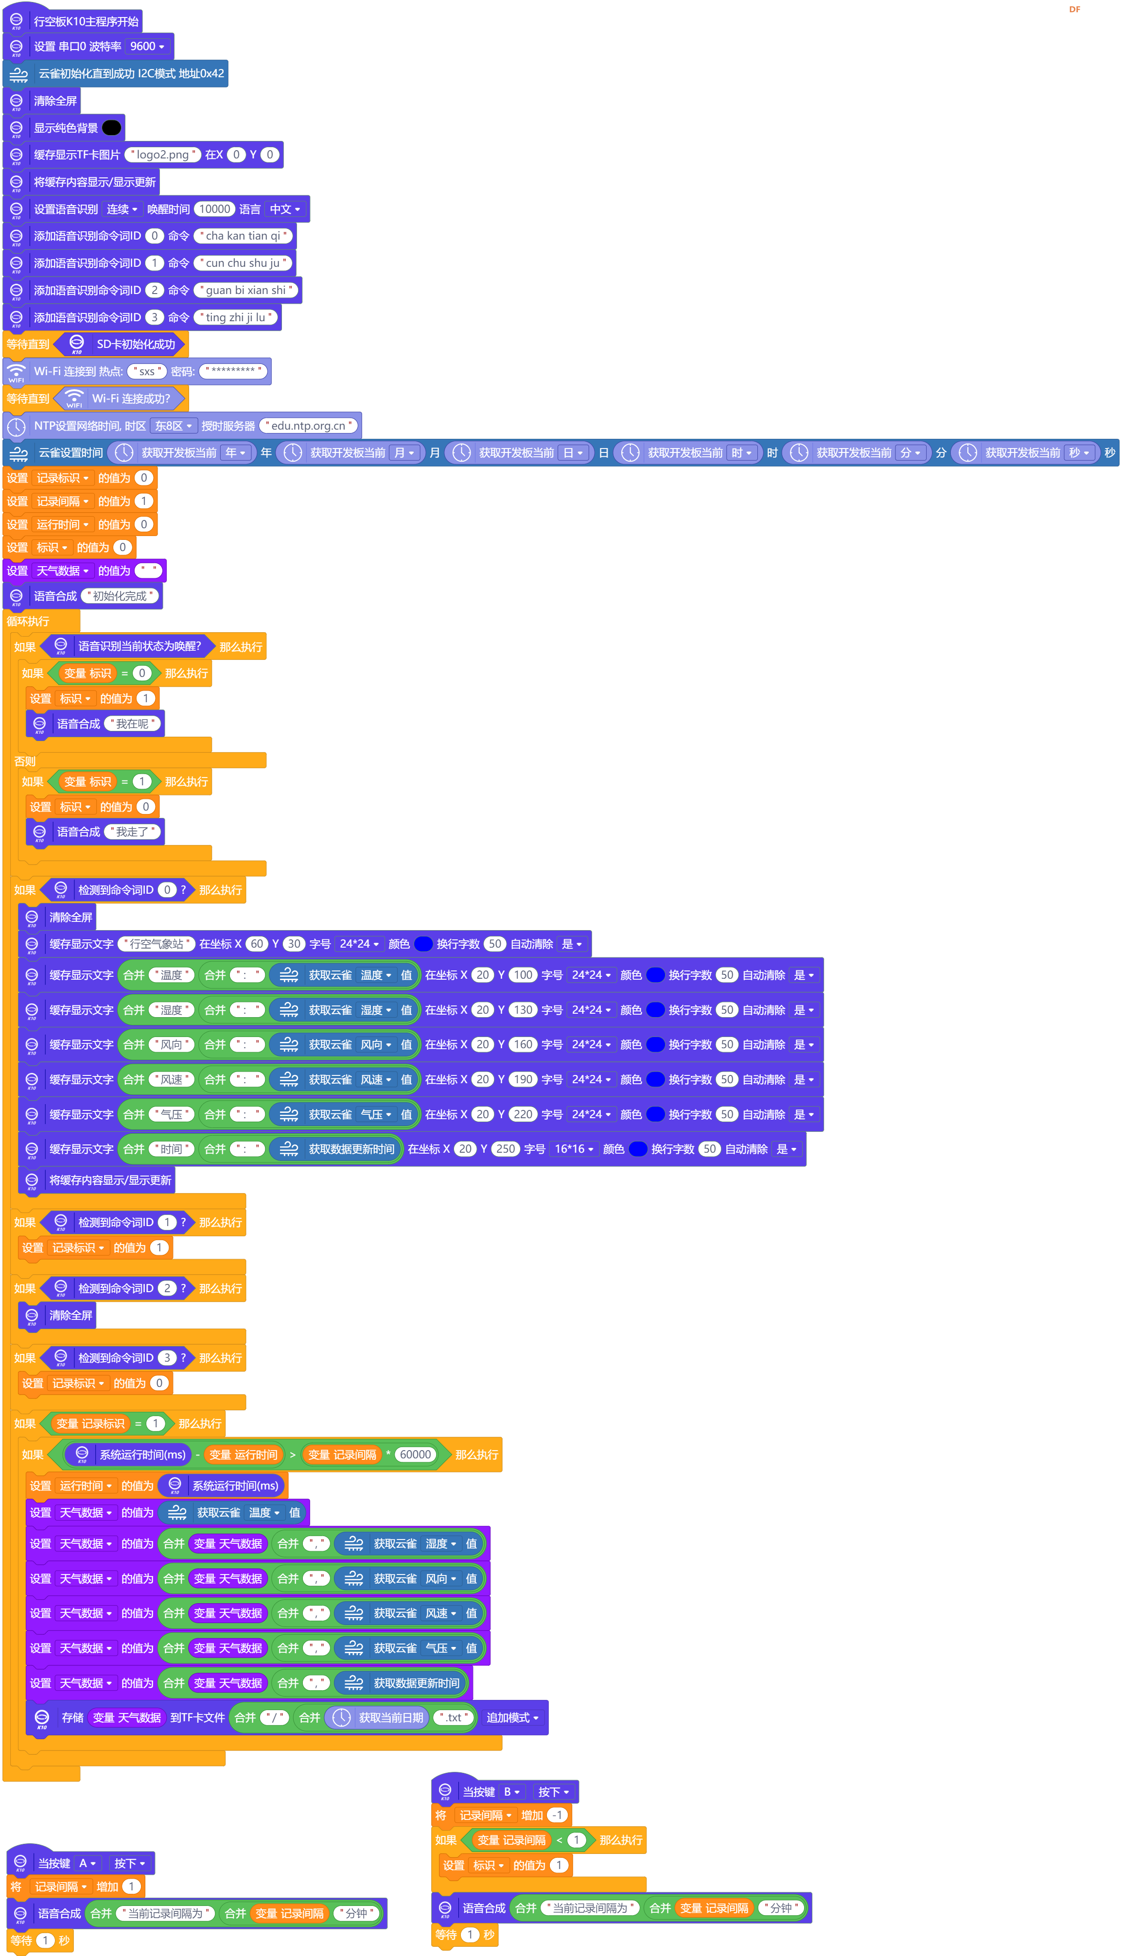The height and width of the screenshot is (1956, 1122).
Task: Open the 连续 voice recognition mode dropdown
Action: (122, 209)
